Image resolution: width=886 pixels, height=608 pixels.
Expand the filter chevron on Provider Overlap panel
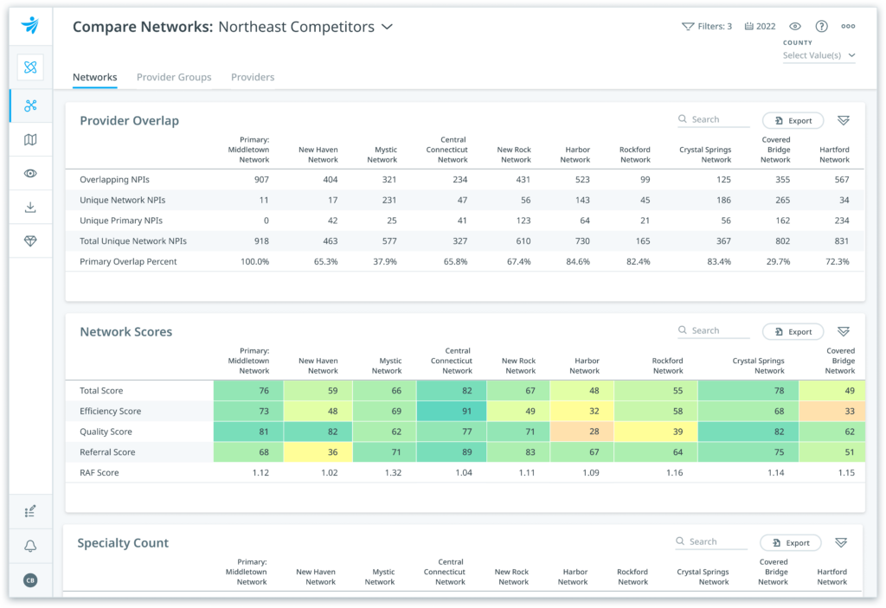point(844,118)
